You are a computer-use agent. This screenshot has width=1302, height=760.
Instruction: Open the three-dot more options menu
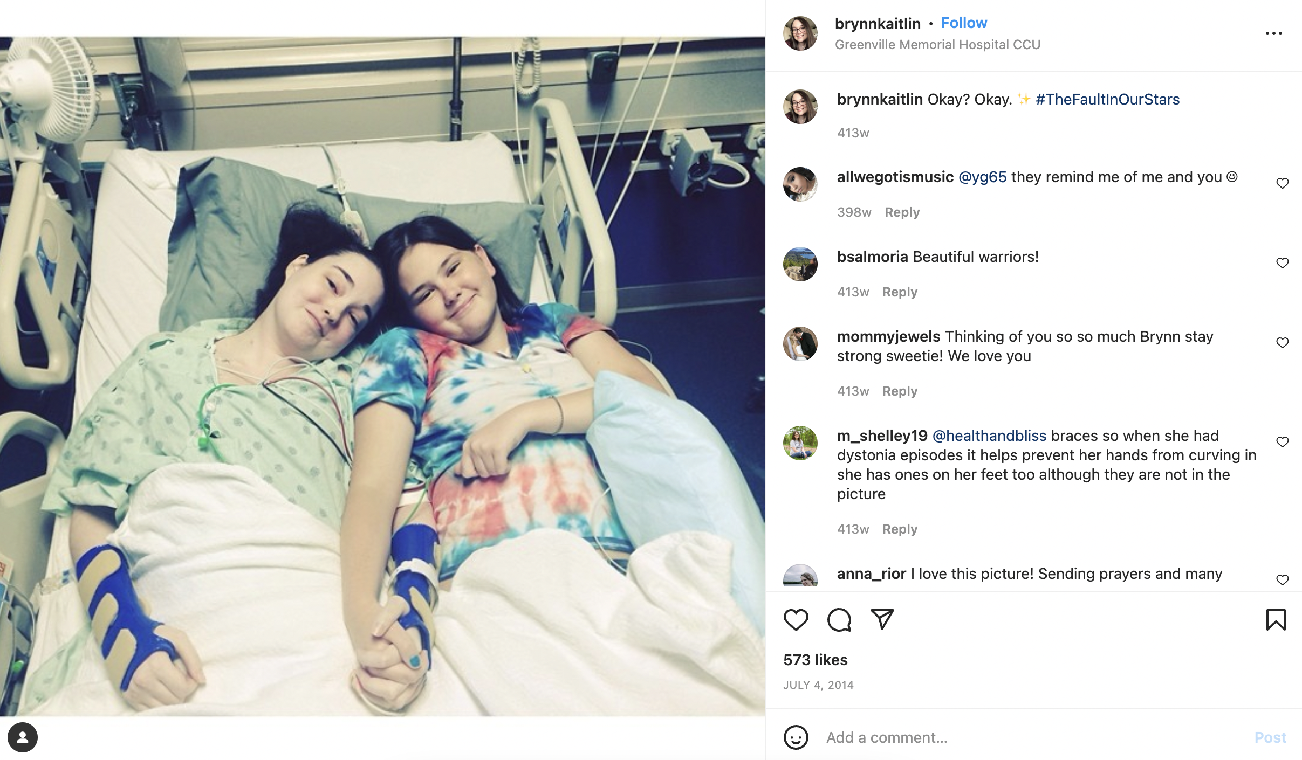(x=1273, y=33)
